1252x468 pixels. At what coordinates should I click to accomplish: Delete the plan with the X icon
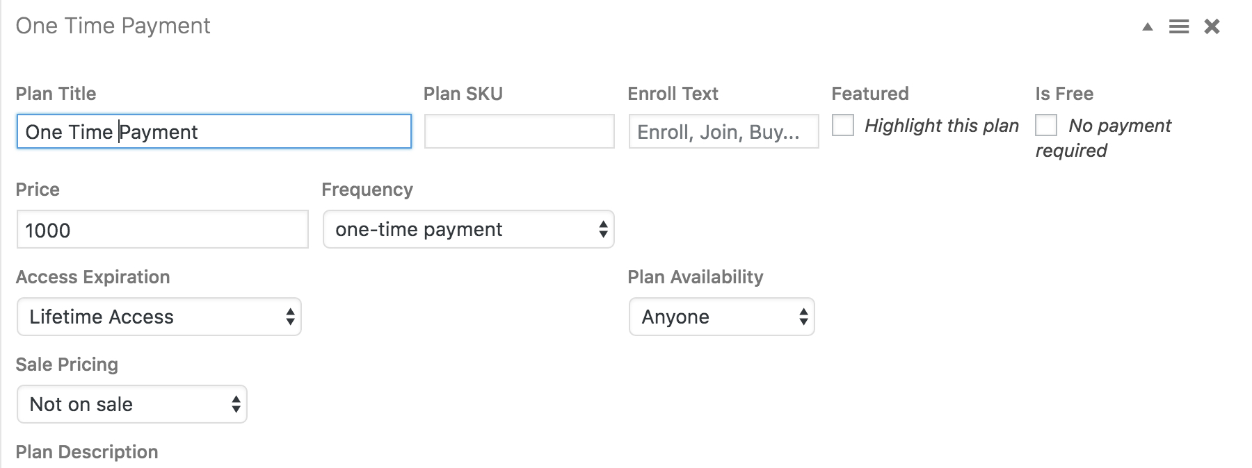(x=1212, y=26)
